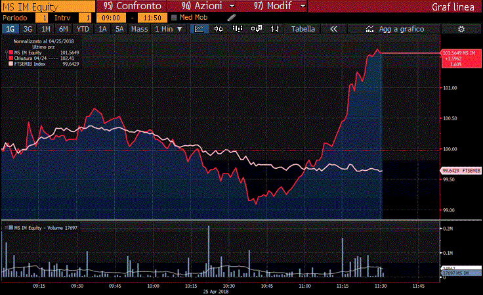Viewport: 483px width, 295px height.
Task: Select the YTD time range tab
Action: click(83, 29)
